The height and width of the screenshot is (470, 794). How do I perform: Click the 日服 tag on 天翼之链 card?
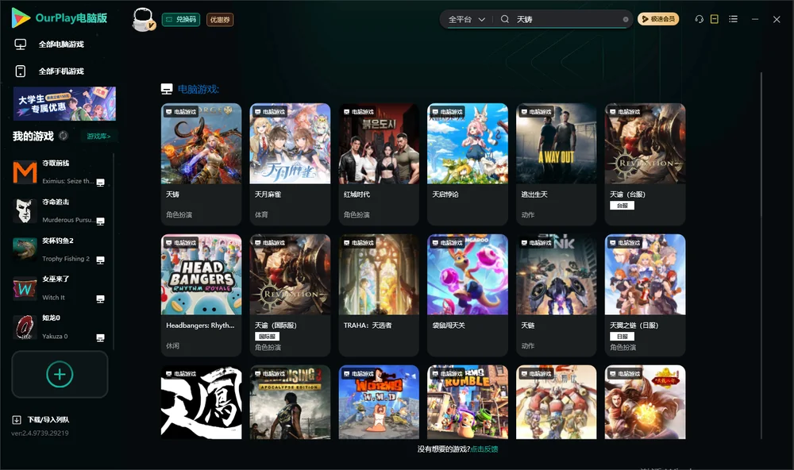pos(622,337)
